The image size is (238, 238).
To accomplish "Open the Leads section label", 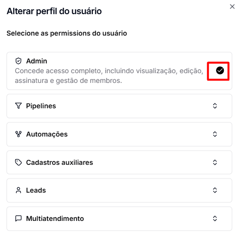I will [36, 190].
